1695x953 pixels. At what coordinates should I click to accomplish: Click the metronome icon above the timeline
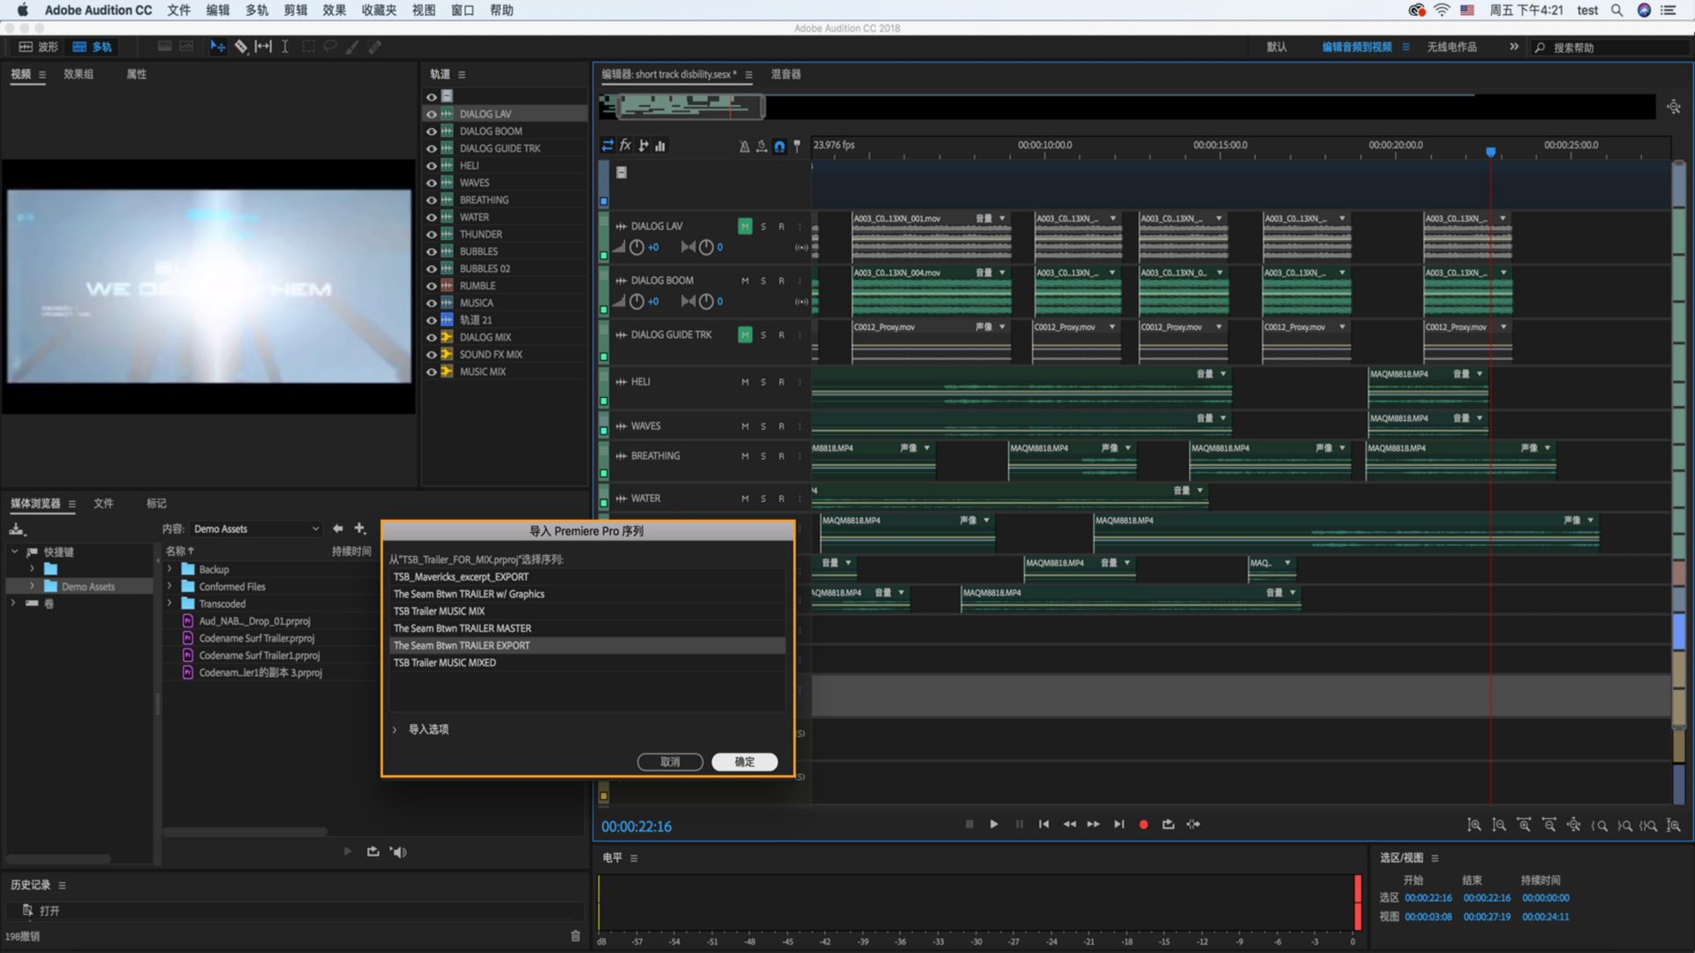click(x=744, y=146)
